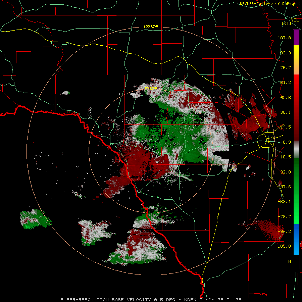
Task: Select the -109.8 scale value
Action: [x=283, y=246]
